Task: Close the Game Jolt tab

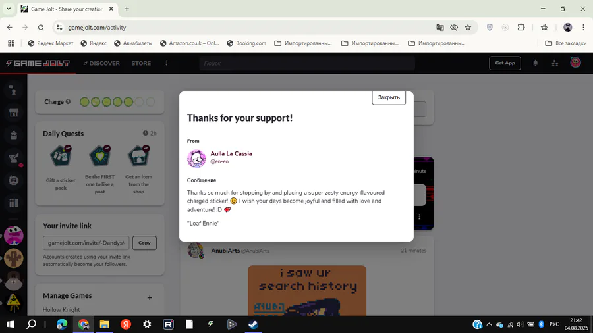Action: [111, 9]
